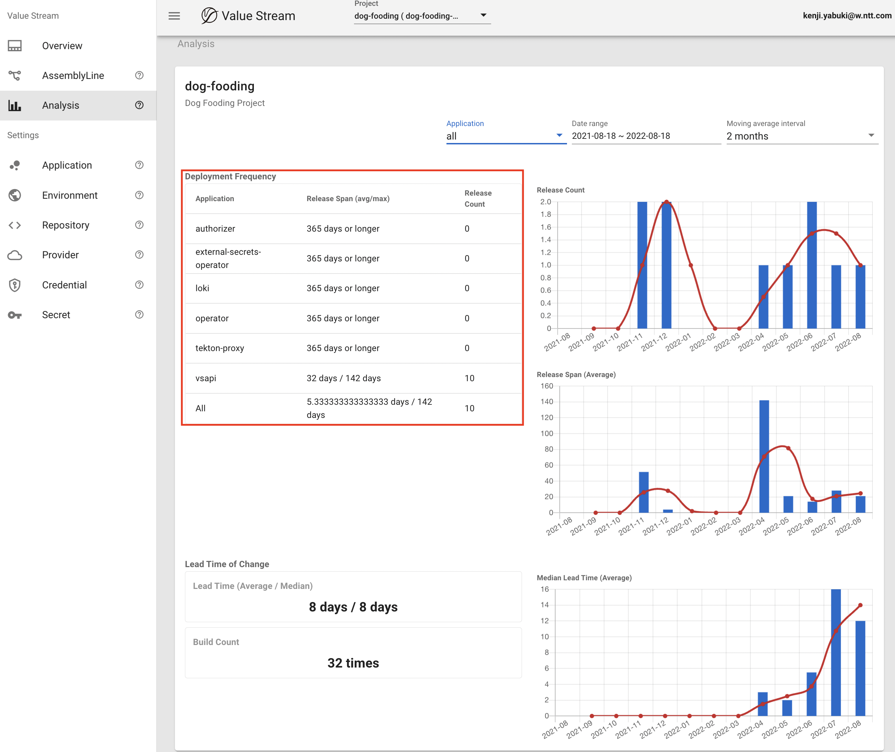Click help icon beside Analysis
The width and height of the screenshot is (895, 752).
click(139, 105)
